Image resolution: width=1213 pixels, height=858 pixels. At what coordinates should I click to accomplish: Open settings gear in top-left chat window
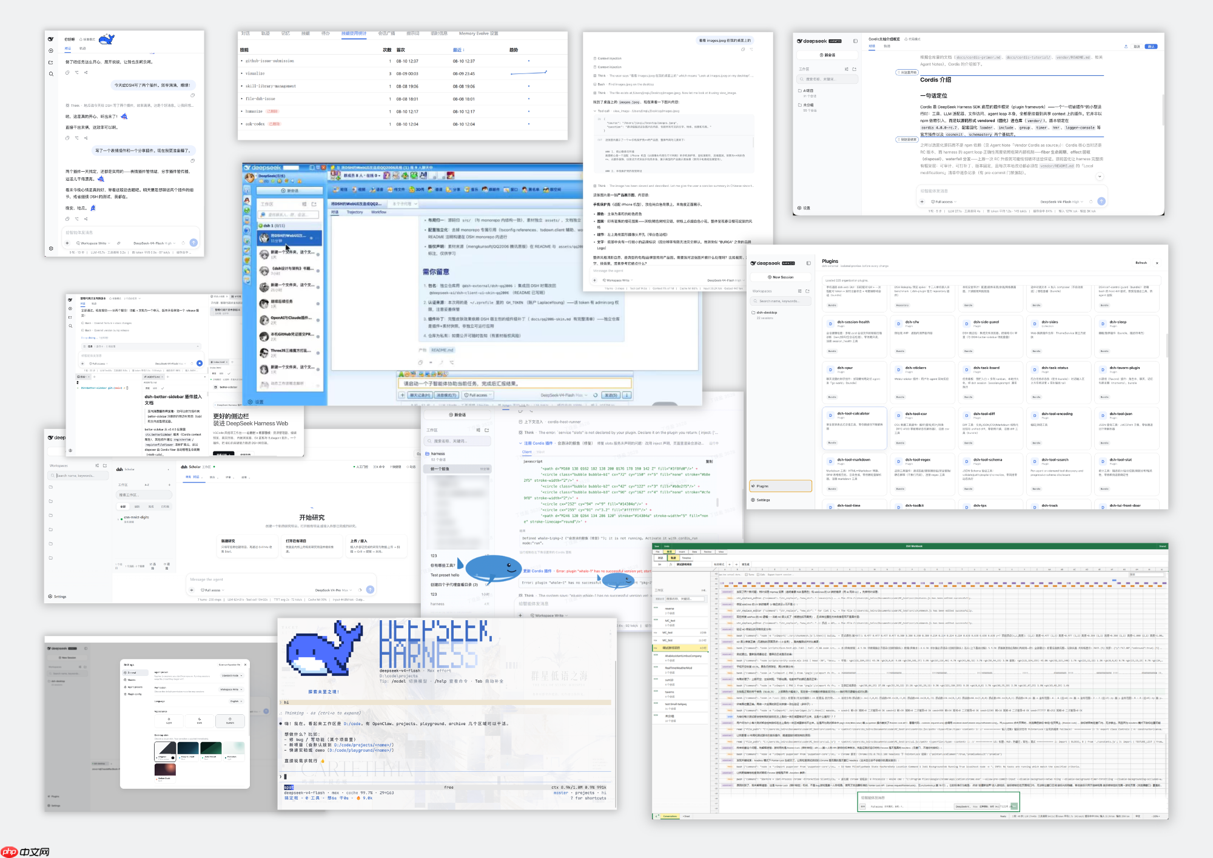tap(51, 248)
